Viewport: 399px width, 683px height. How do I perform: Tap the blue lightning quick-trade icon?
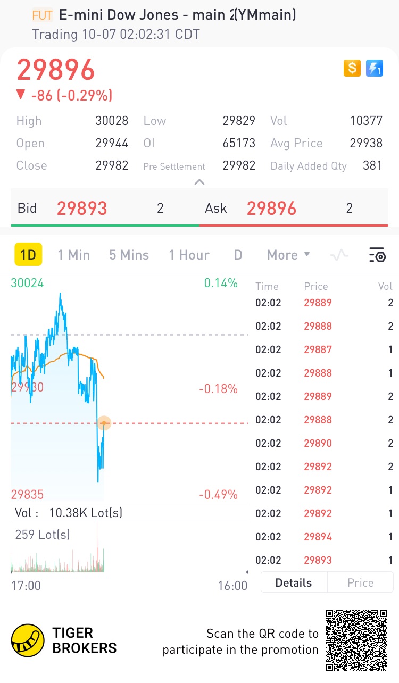(x=375, y=68)
